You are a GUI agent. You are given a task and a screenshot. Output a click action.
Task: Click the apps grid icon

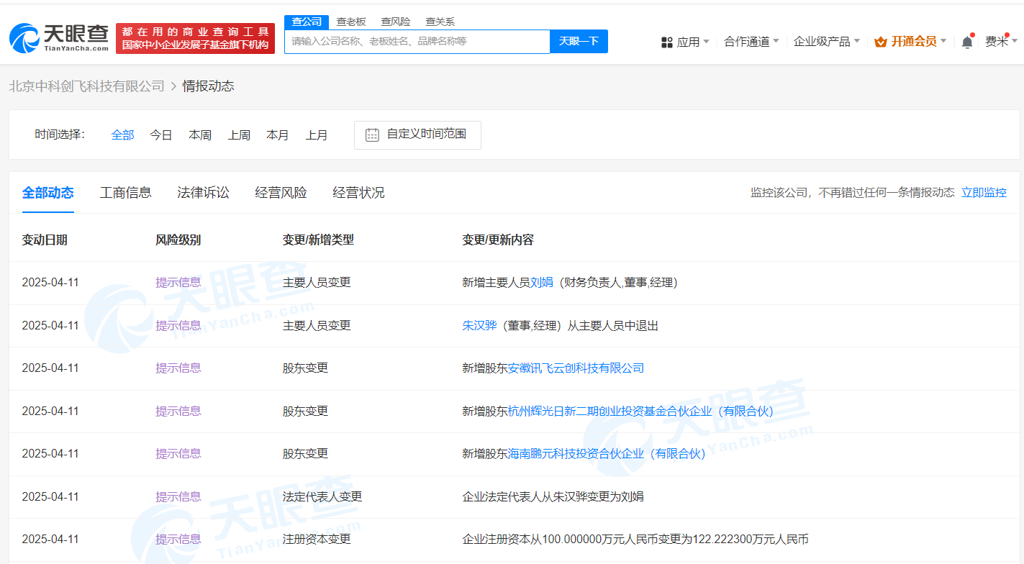pos(666,42)
